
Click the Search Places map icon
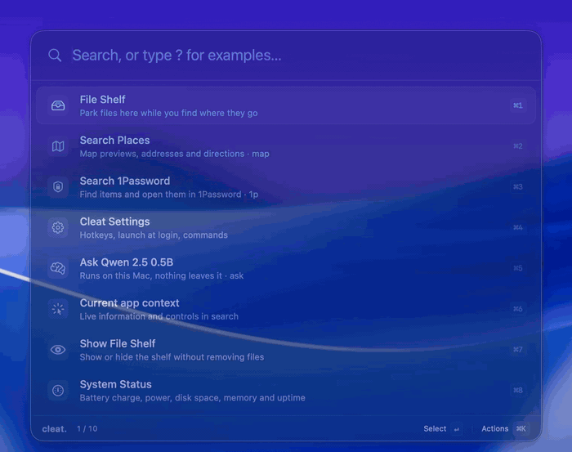click(58, 146)
